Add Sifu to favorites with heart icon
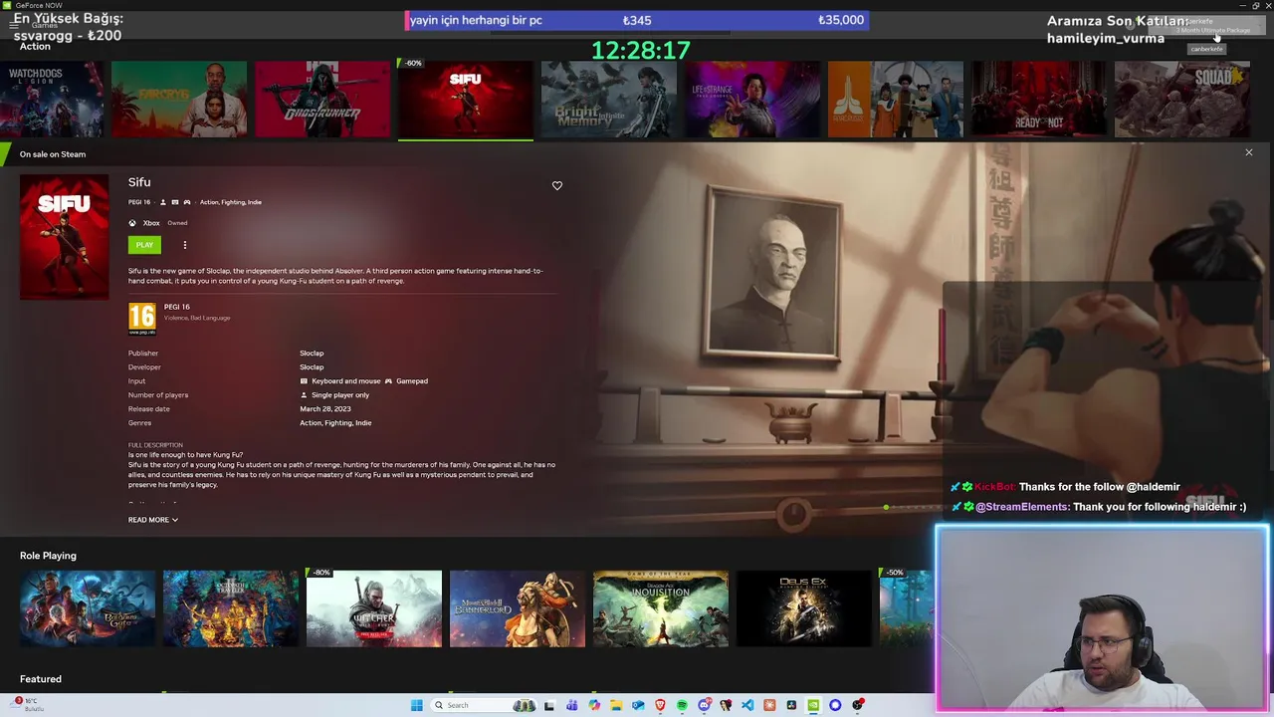Screen dimensions: 1274x717 557,185
